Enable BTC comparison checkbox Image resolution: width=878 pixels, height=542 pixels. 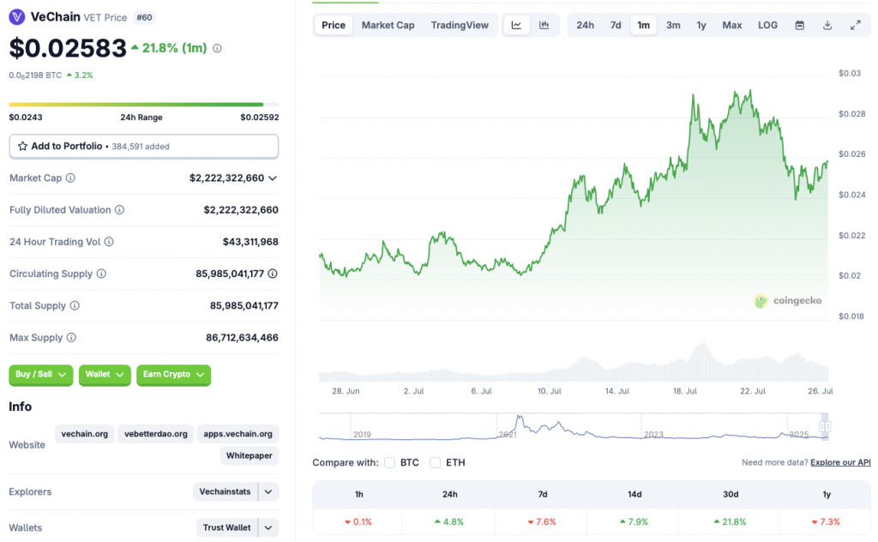pyautogui.click(x=390, y=462)
